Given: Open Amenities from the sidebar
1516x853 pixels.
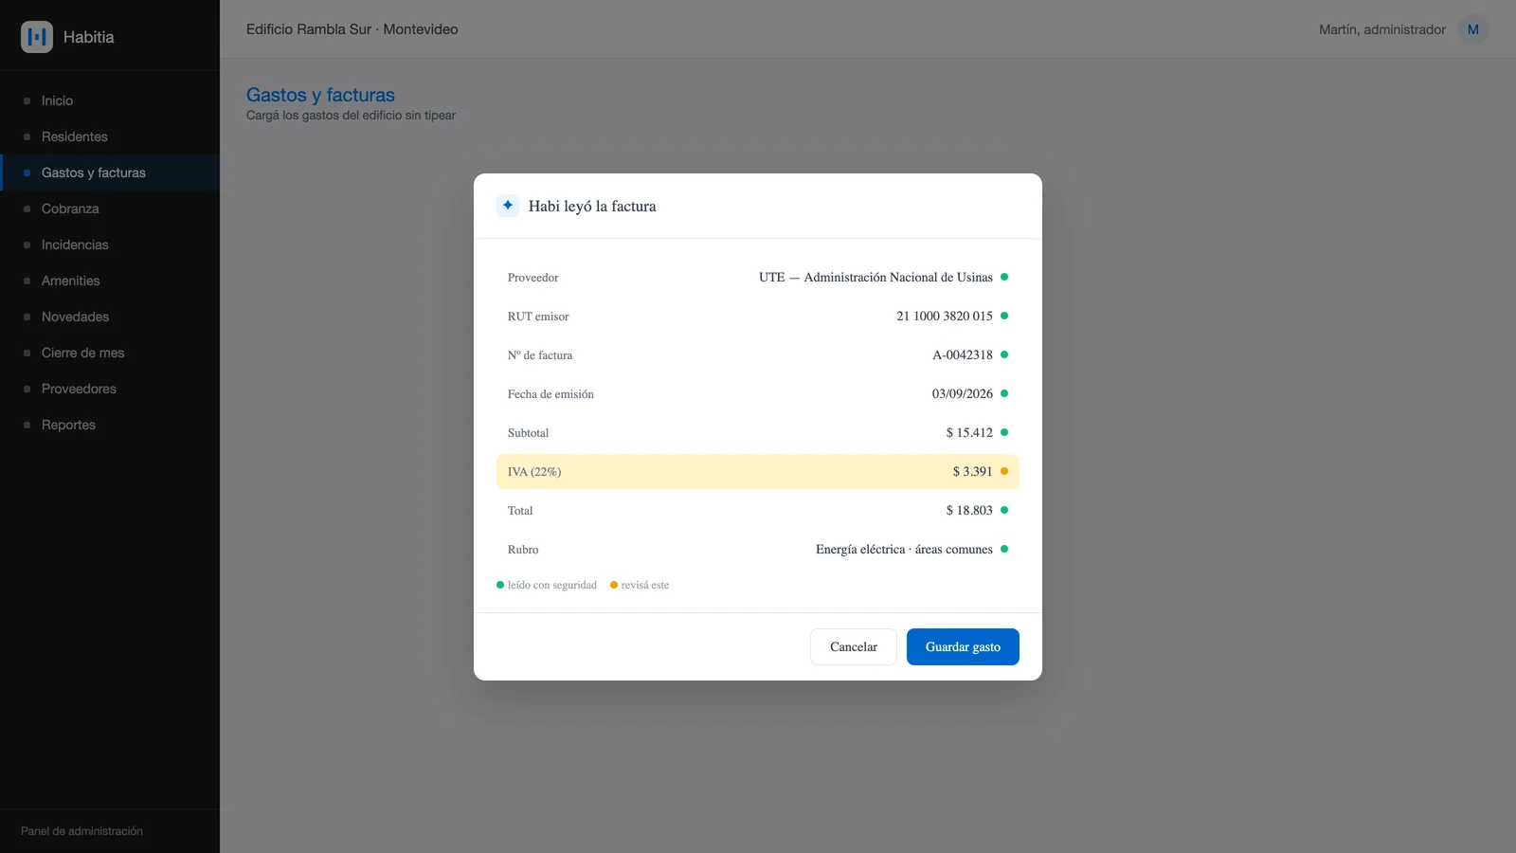Looking at the screenshot, I should 110,281.
